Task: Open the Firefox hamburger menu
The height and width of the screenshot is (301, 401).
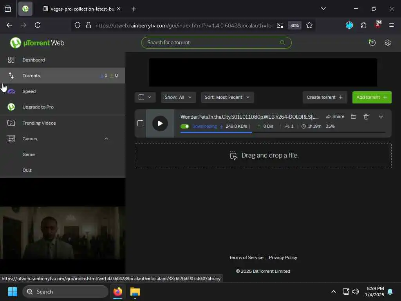Action: (391, 25)
